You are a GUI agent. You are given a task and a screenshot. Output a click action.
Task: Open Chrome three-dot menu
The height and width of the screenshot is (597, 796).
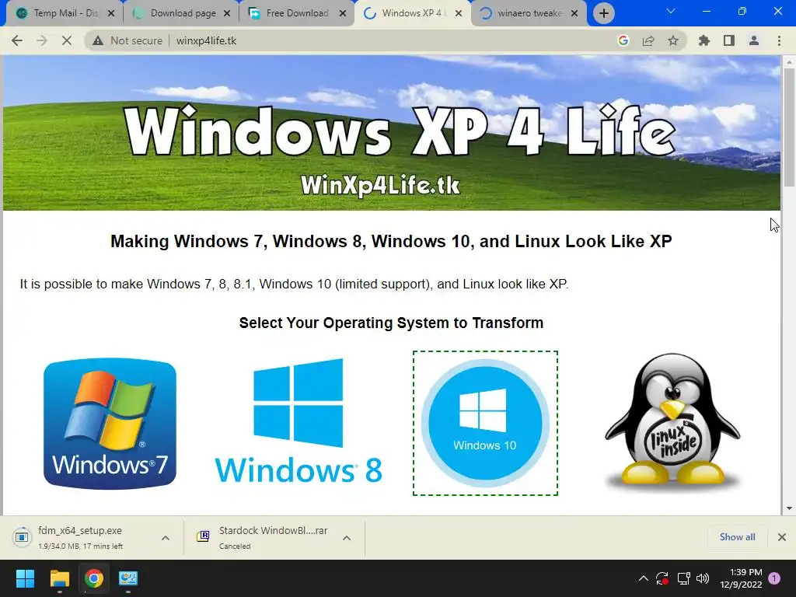point(779,40)
